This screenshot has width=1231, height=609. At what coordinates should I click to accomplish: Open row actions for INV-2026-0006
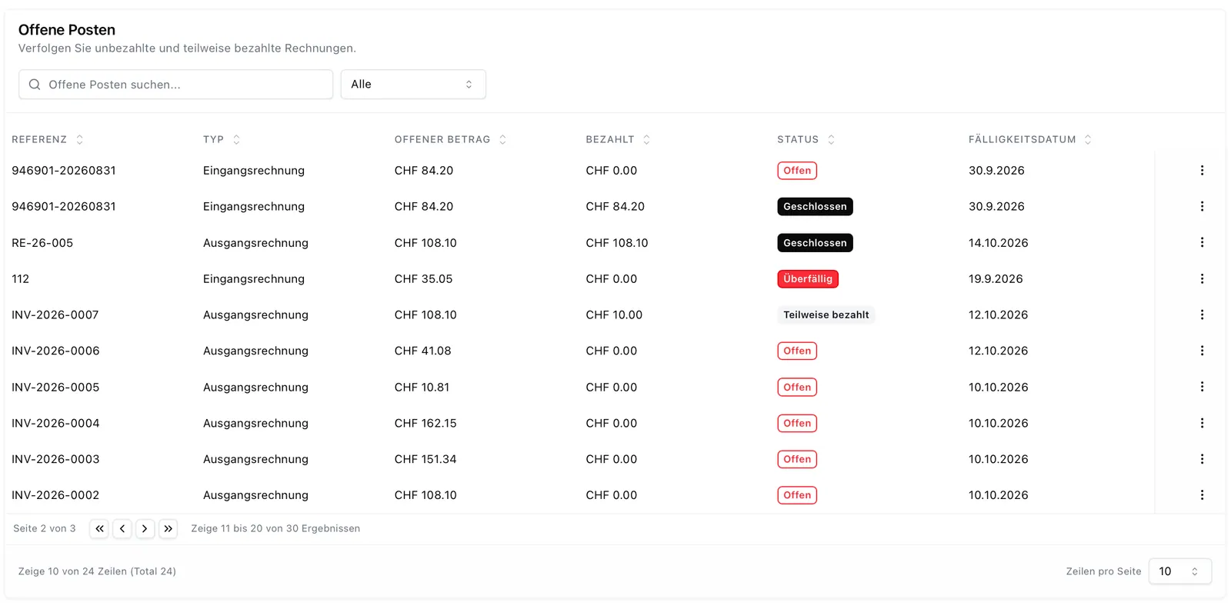(x=1202, y=351)
